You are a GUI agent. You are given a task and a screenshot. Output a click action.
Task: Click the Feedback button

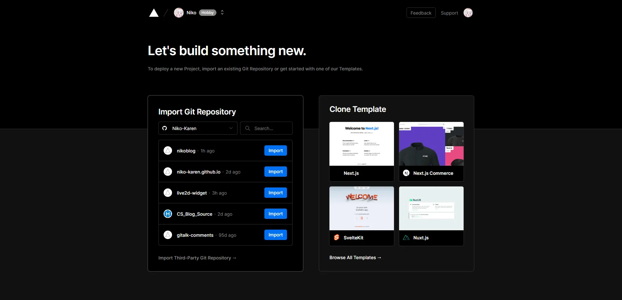pos(421,13)
